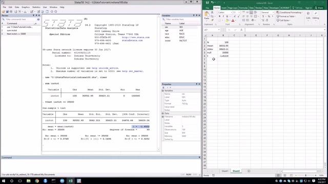Switch to Excel Review tab
328x184 pixels.
(x=258, y=8)
